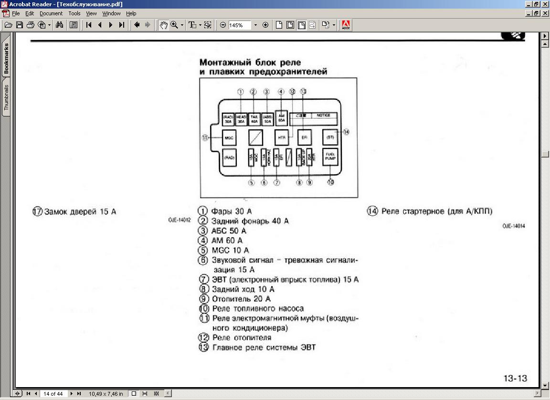Click the Zoom In magnifier tool
Viewport: 550px width, 400px height.
174,25
